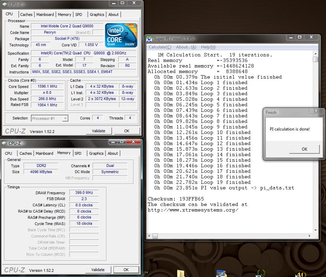Viewport: 326px width, 277px height.
Task: Click the bottom CPU-Z window title icon
Action: pyautogui.click(x=4, y=143)
